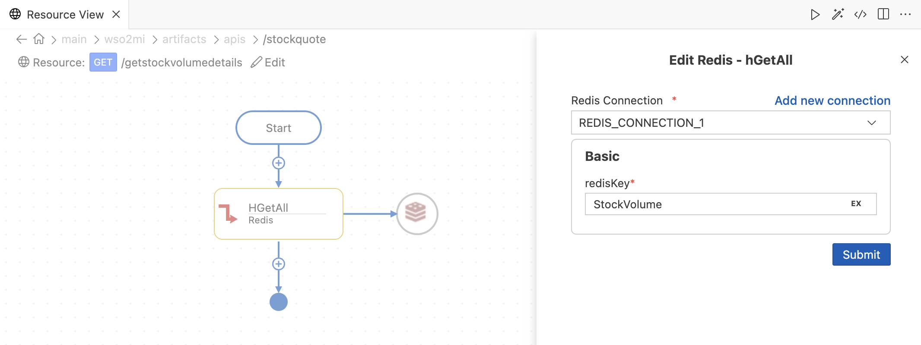Open the more actions ellipsis menu

905,15
